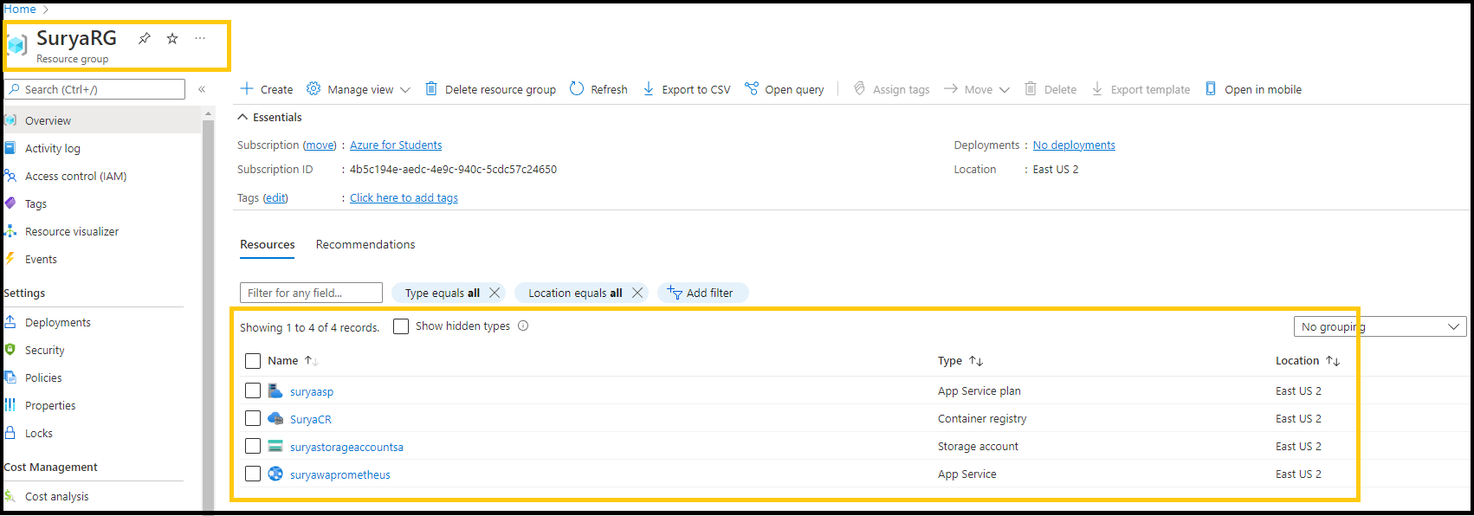Click the No deployments link

(1074, 145)
